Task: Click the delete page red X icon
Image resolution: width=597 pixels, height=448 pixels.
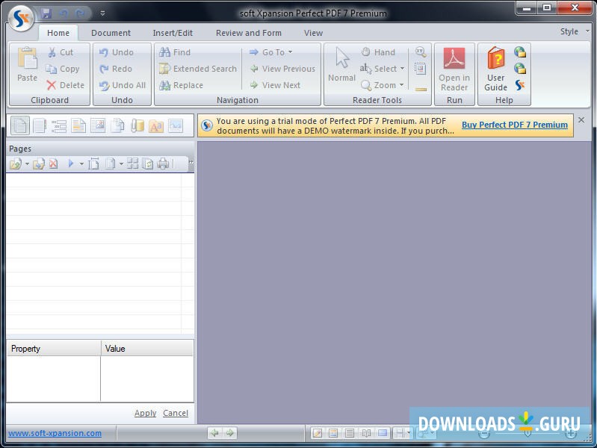Action: (53, 164)
